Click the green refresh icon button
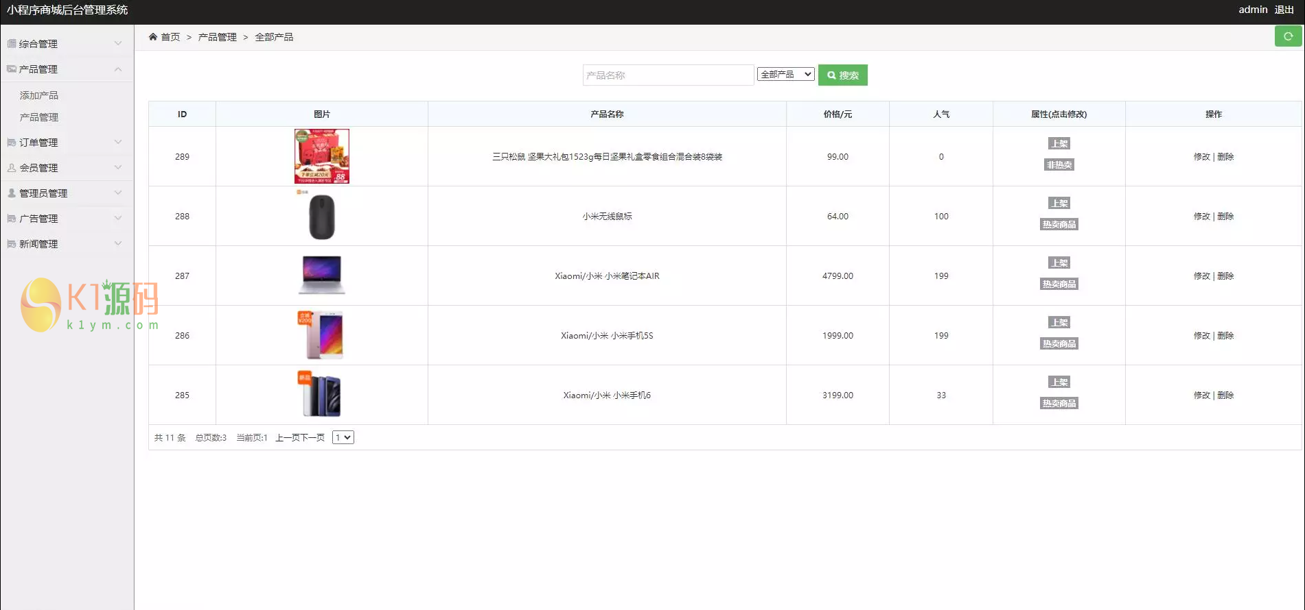Viewport: 1305px width, 610px height. click(1288, 36)
